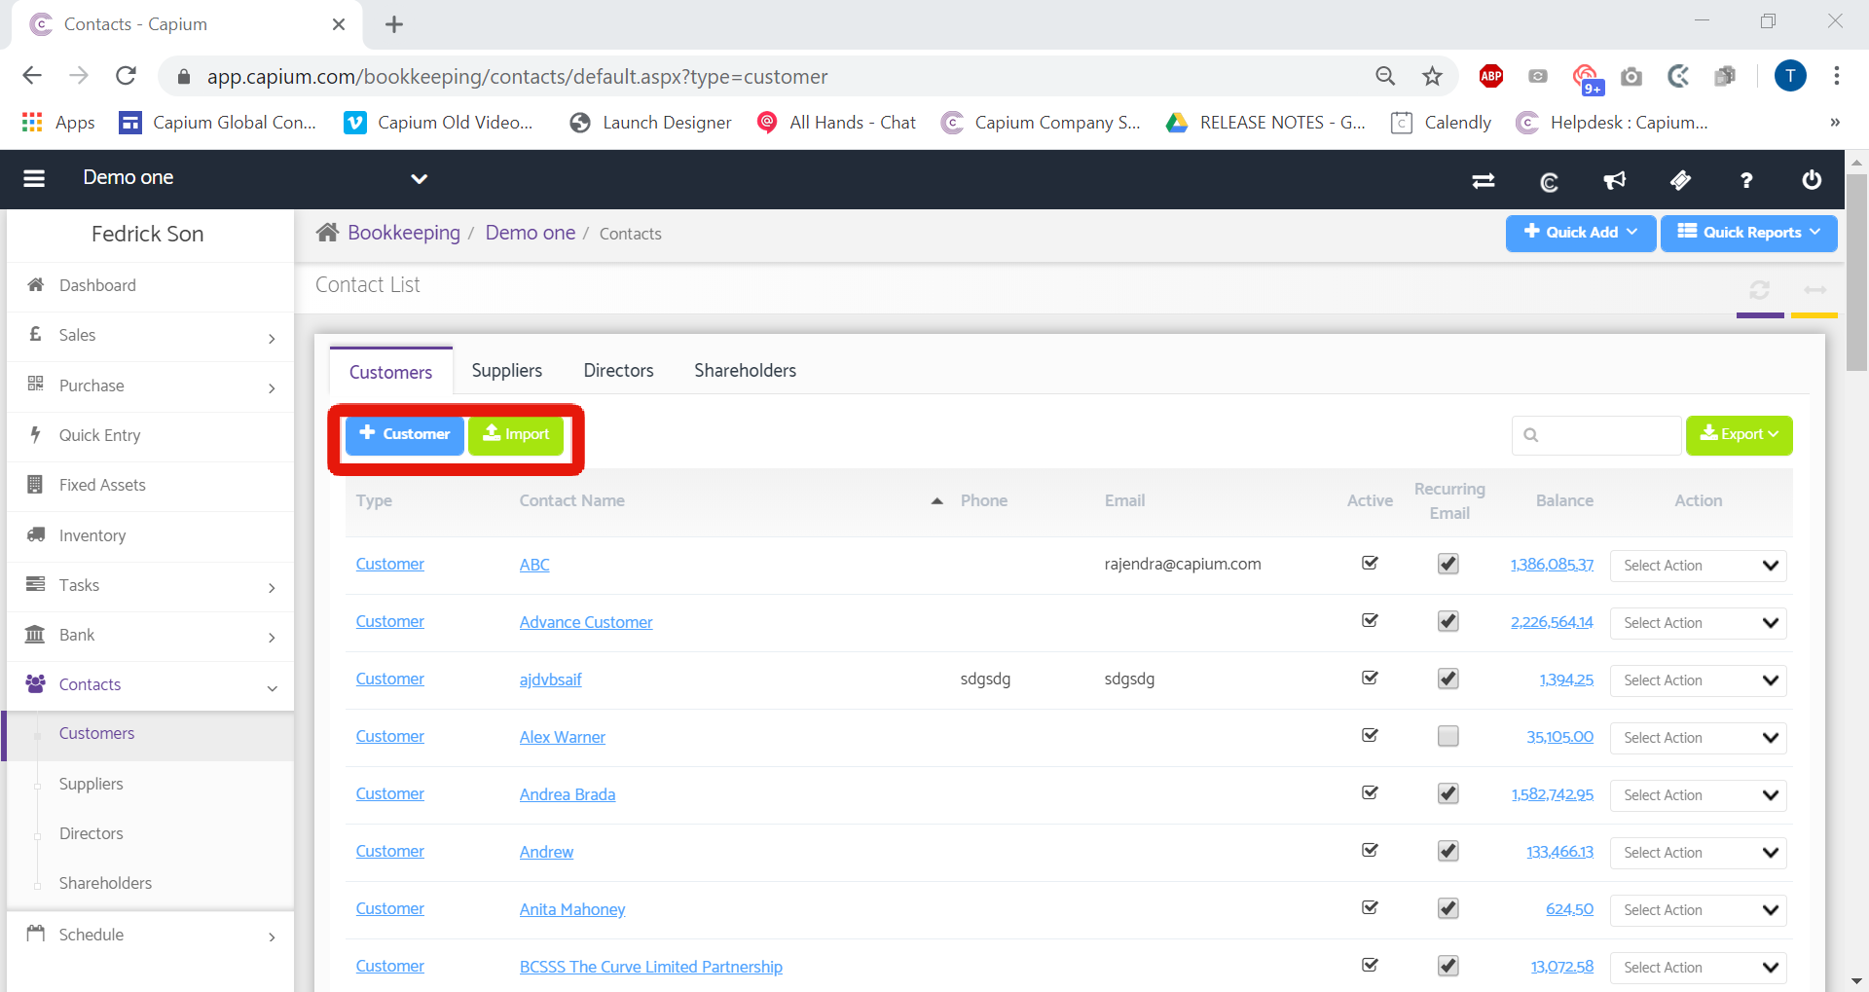The image size is (1869, 992).
Task: Open the camera screenshot extension icon
Action: pos(1631,76)
